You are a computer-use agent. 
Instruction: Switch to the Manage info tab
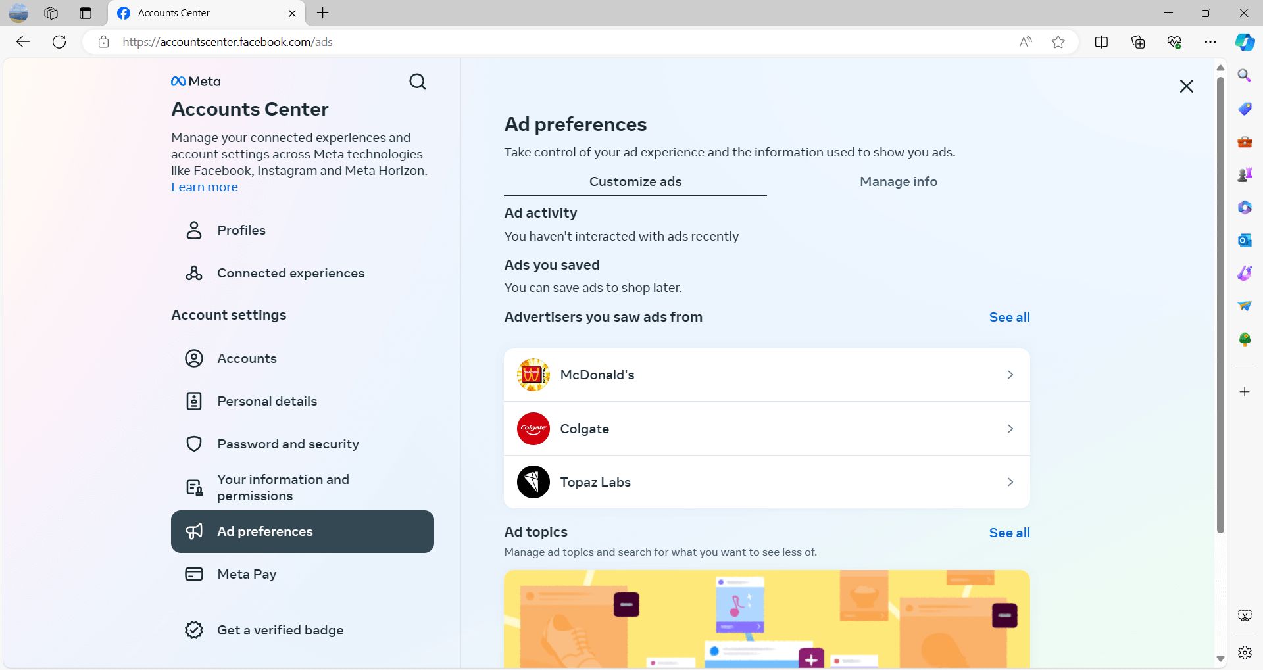(899, 181)
